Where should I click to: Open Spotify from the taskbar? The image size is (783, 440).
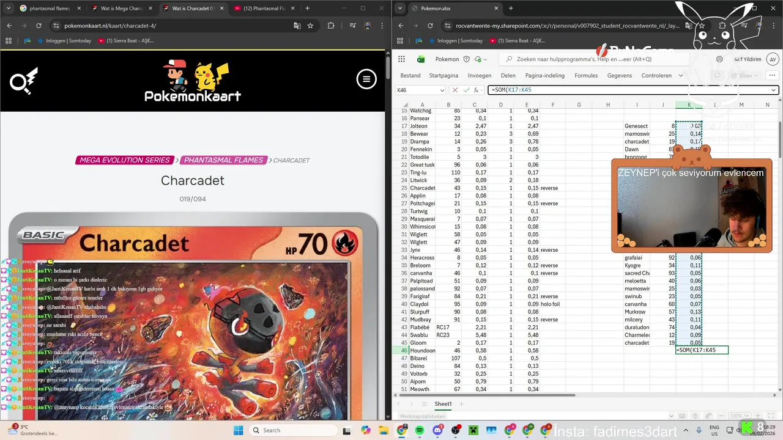420,430
